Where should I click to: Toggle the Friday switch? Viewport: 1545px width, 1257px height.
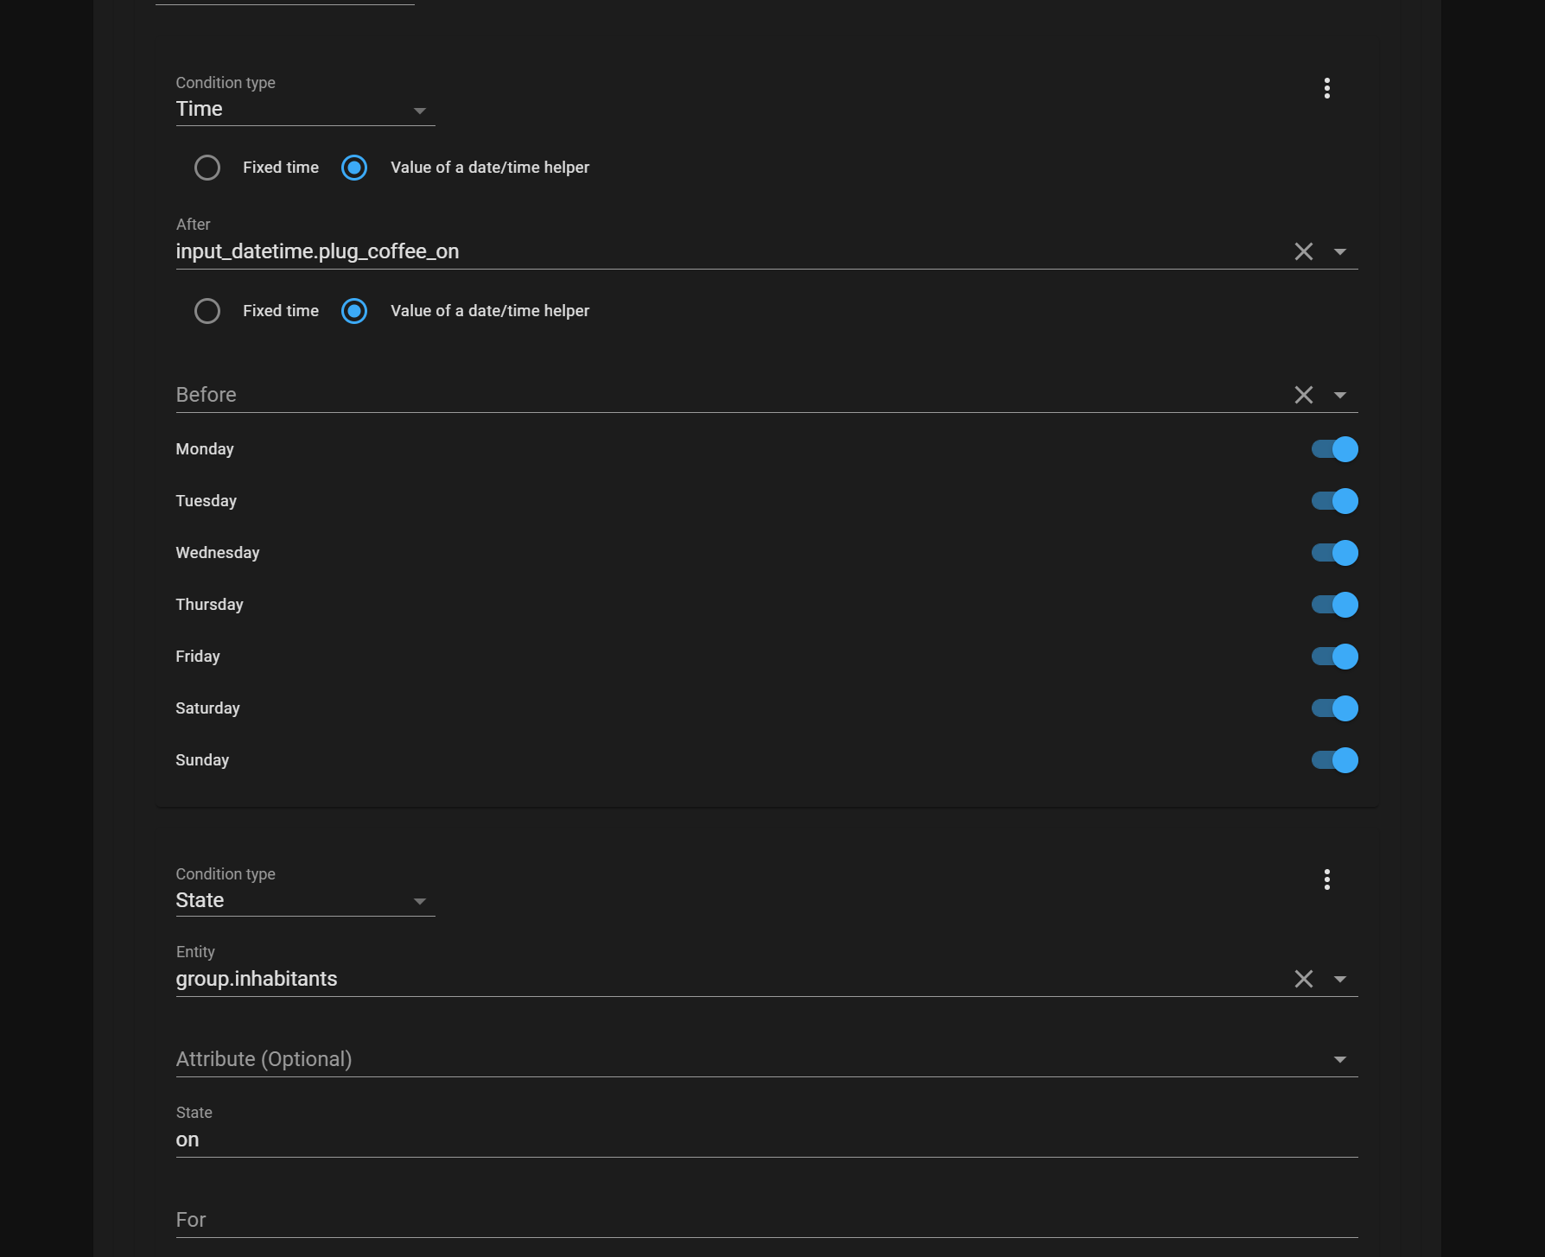pyautogui.click(x=1334, y=657)
